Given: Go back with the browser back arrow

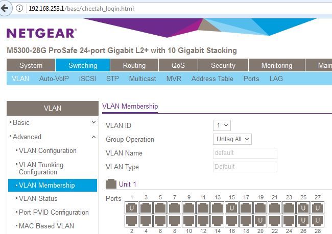Looking at the screenshot, I should pos(5,9).
